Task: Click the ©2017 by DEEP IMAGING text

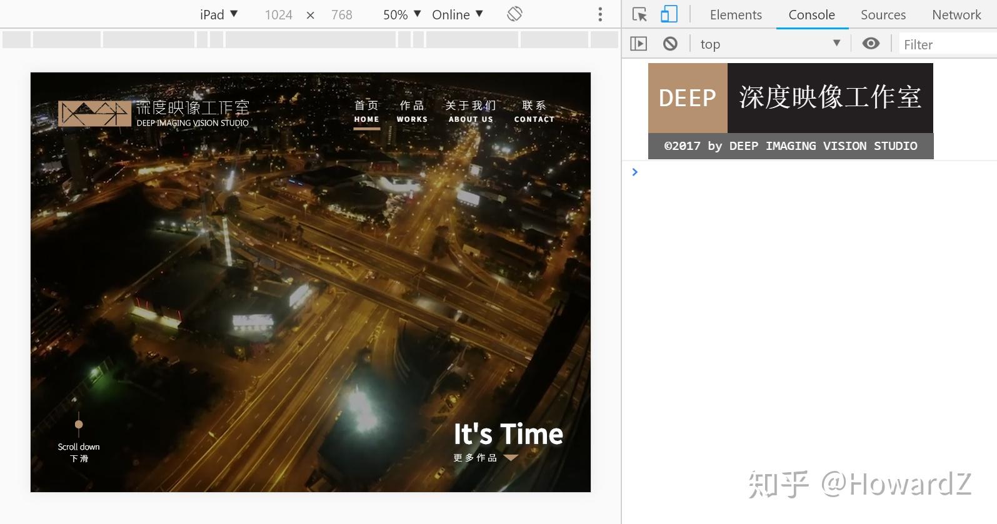Action: coord(791,146)
